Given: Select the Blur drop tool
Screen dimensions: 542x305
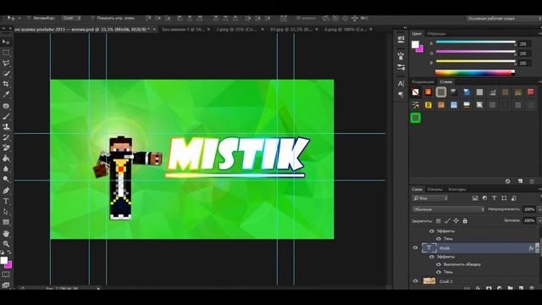Looking at the screenshot, I should pos(6,169).
